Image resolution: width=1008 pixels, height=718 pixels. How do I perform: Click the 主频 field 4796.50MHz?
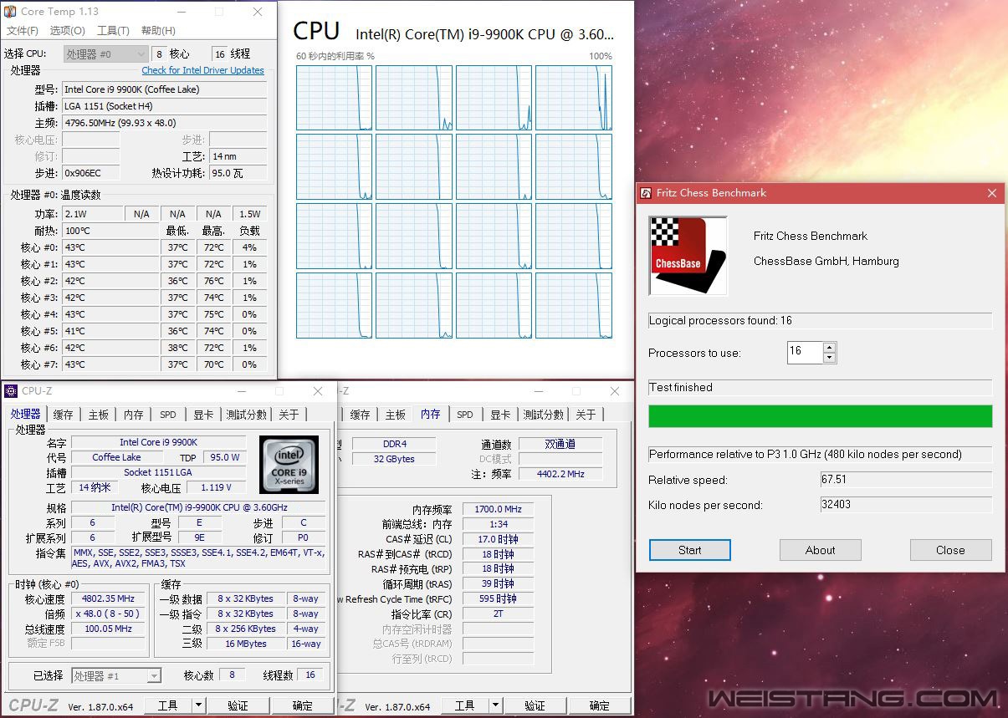[x=164, y=123]
